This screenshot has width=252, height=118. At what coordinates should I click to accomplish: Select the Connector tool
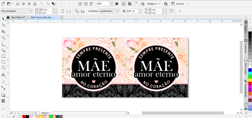coord(3,88)
